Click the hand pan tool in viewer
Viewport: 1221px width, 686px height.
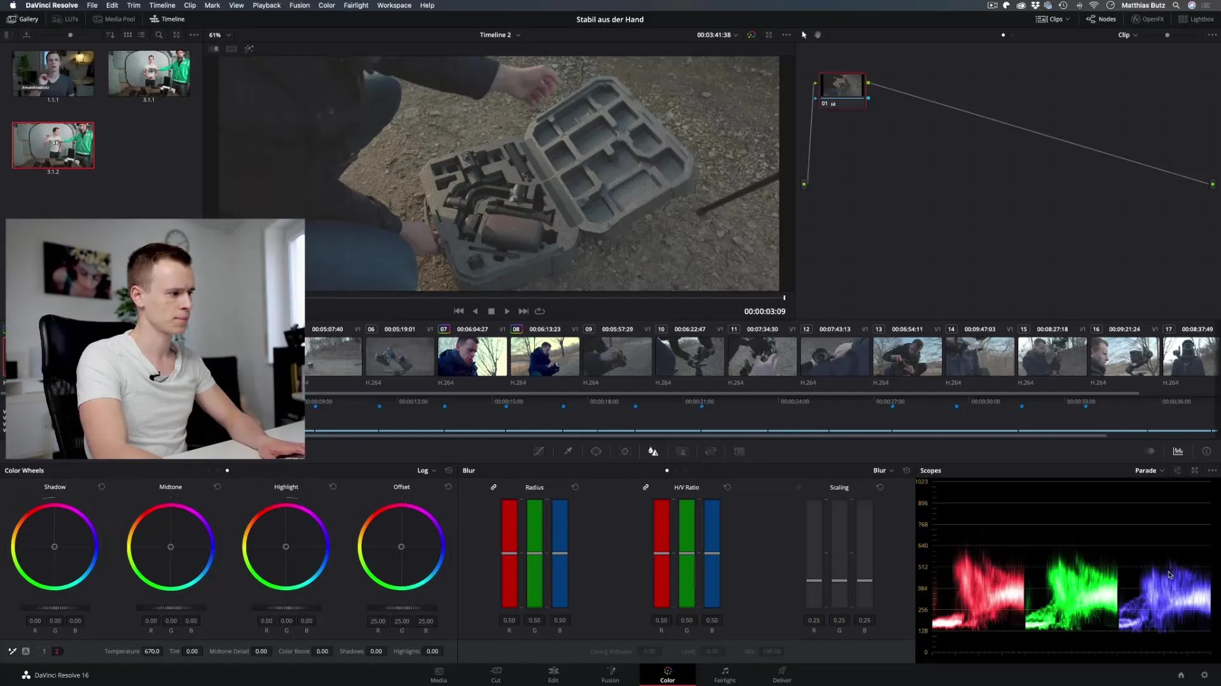click(818, 35)
